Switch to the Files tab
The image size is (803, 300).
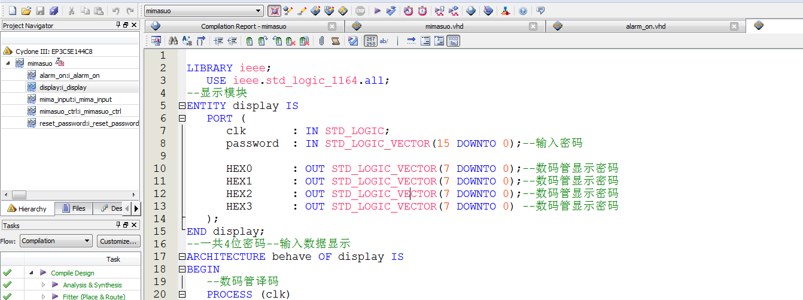tap(73, 208)
